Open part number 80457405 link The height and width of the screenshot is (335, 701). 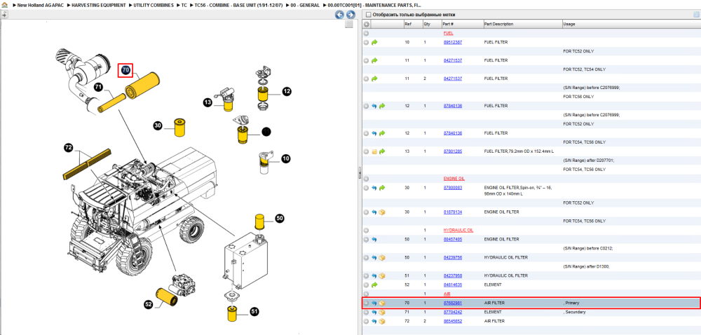pyautogui.click(x=452, y=240)
